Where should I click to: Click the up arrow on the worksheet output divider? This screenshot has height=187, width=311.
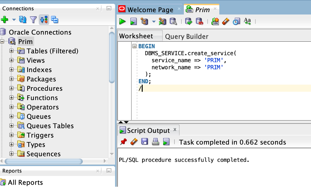(x=121, y=122)
